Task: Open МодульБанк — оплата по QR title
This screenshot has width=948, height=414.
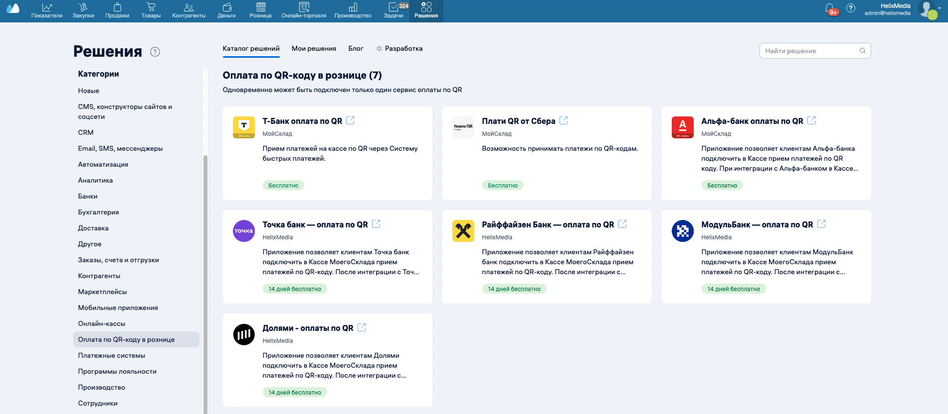Action: tap(757, 224)
